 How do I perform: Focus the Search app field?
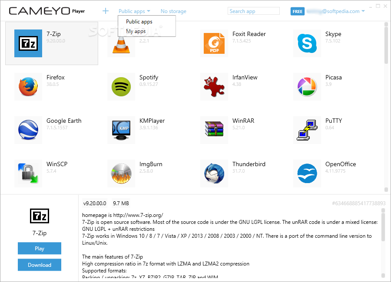coord(254,11)
